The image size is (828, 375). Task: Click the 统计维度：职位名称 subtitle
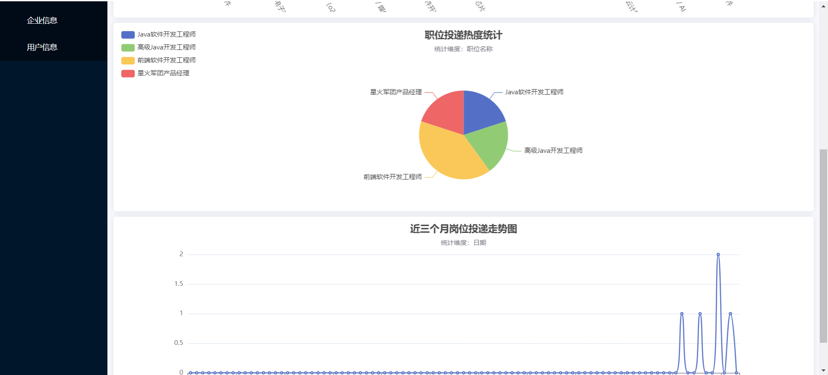pyautogui.click(x=464, y=49)
